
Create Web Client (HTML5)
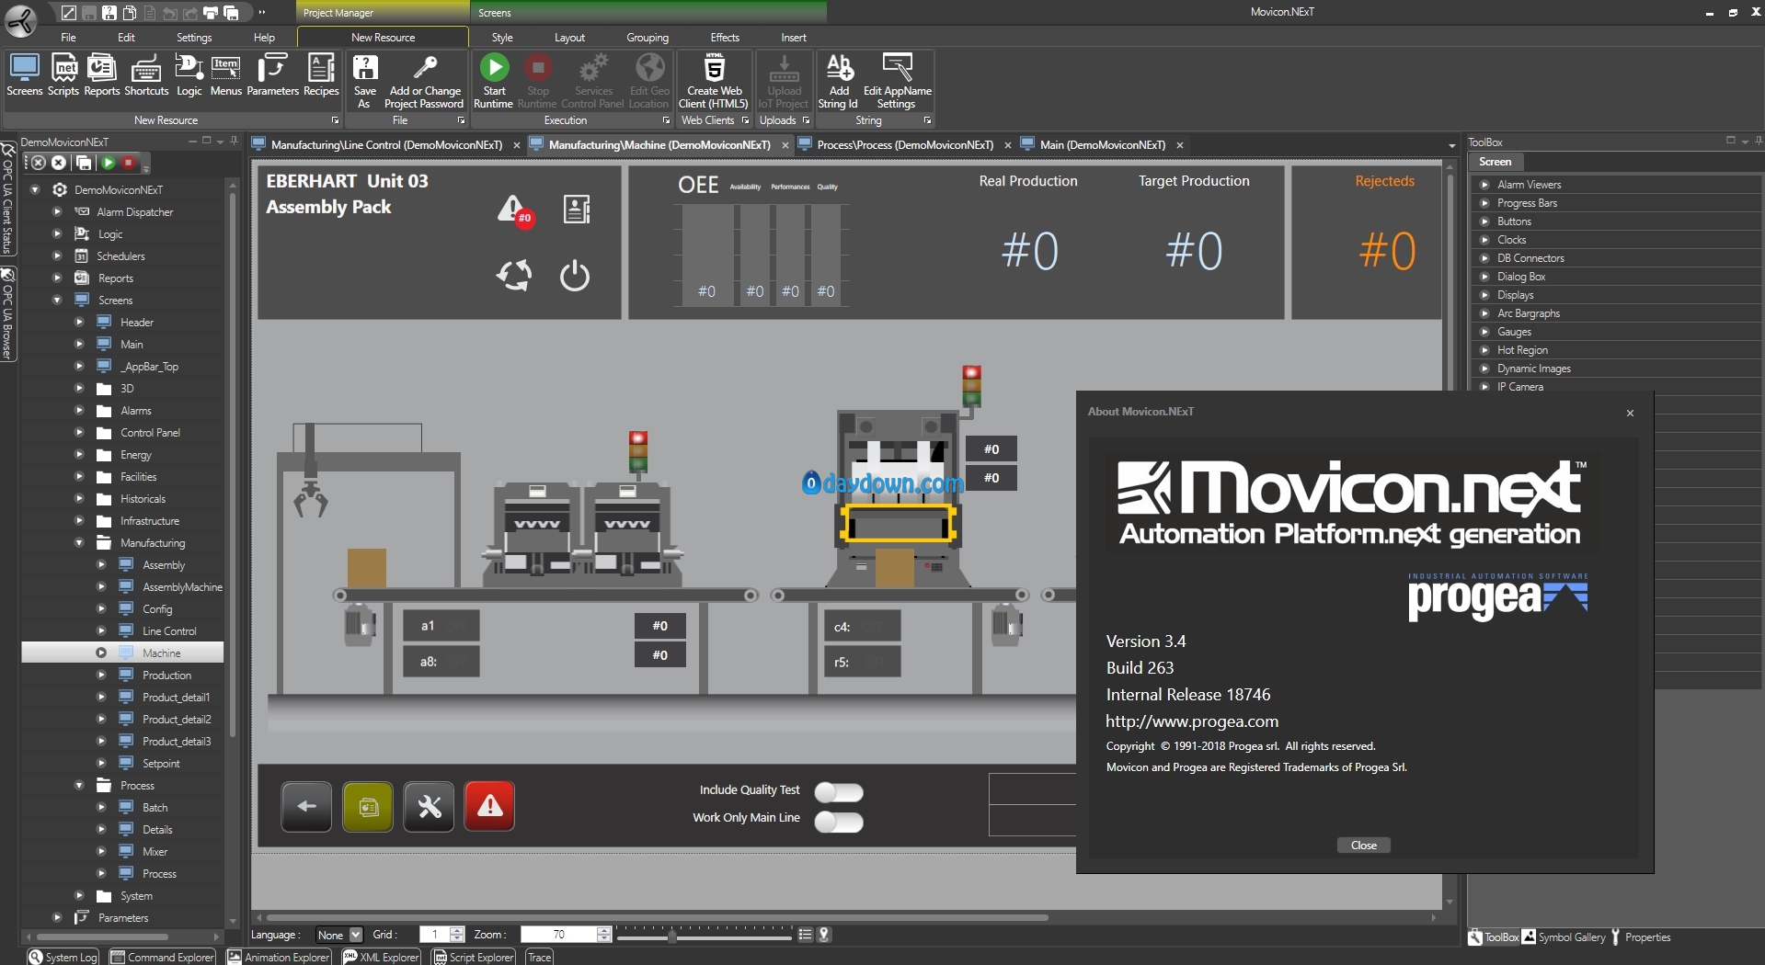(714, 81)
